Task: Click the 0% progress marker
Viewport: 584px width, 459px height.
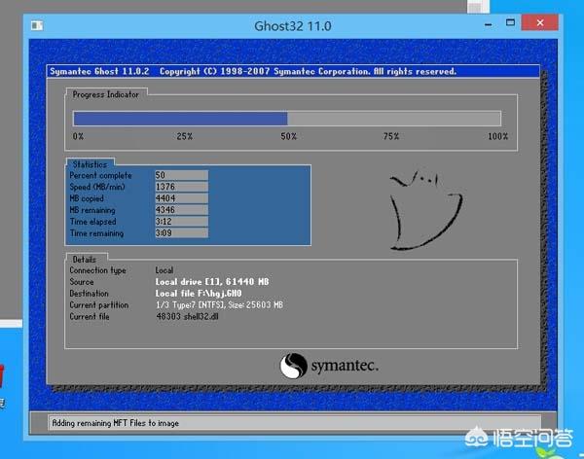Action: click(x=78, y=136)
